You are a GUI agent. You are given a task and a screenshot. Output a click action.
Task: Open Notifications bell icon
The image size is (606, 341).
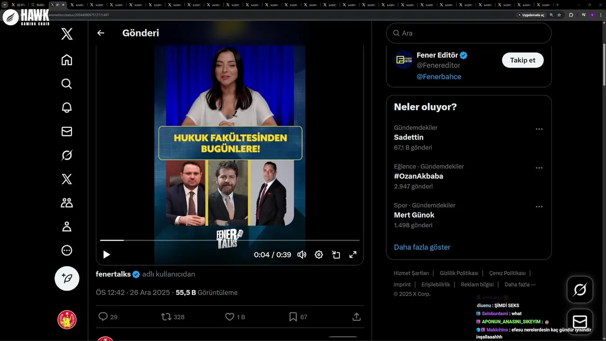pyautogui.click(x=67, y=108)
